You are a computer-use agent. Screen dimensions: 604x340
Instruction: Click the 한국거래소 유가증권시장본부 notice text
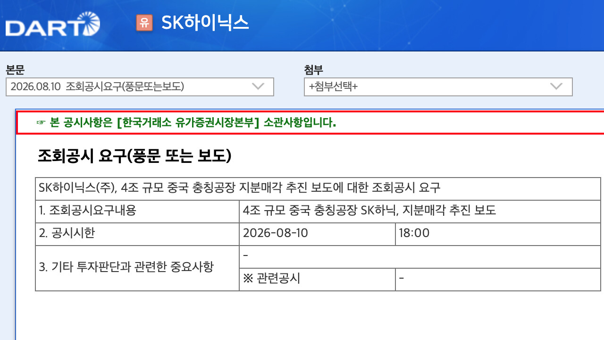coord(186,123)
